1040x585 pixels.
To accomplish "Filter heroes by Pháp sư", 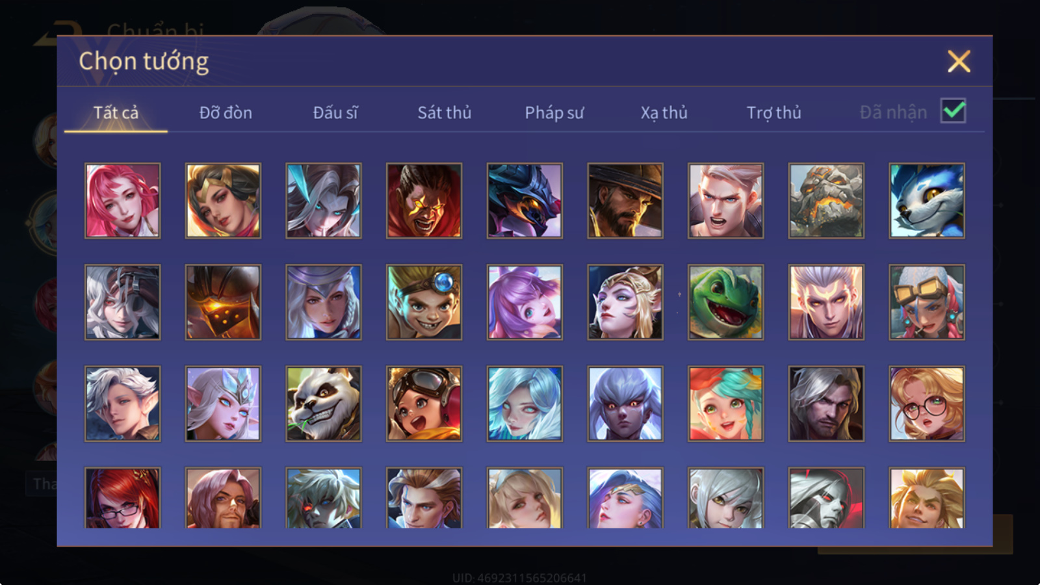I will 554,112.
